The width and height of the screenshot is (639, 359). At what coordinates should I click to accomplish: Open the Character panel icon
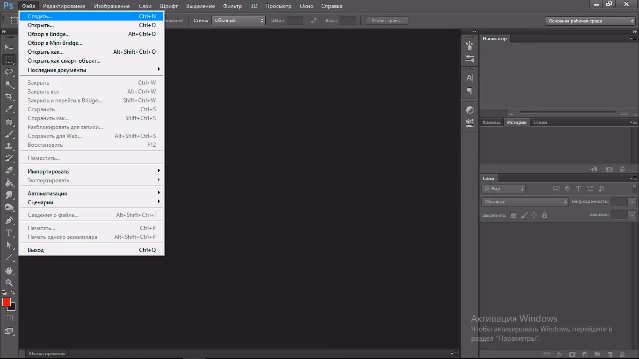(x=470, y=78)
